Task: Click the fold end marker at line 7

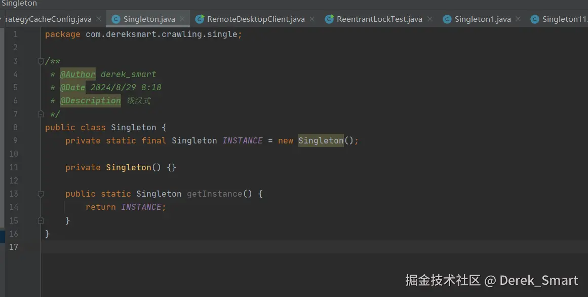Action: (41, 114)
